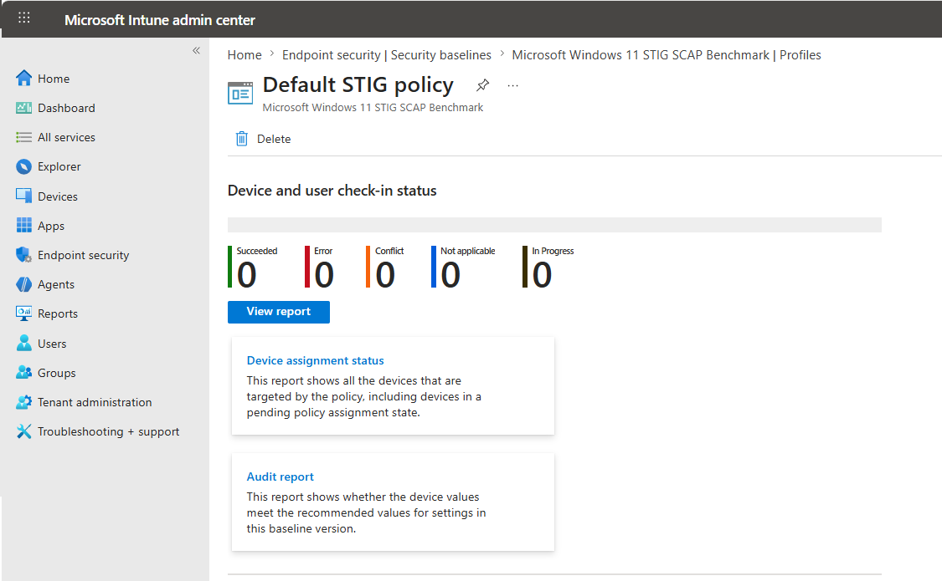Click the In Progress count value
Image resolution: width=942 pixels, height=581 pixels.
(x=542, y=275)
